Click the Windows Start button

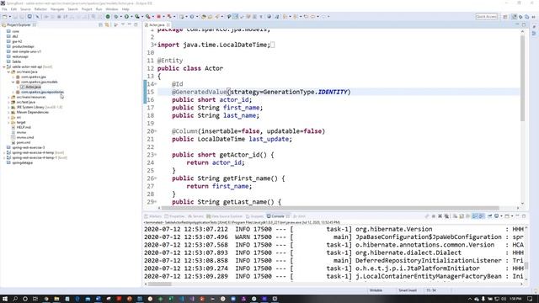5,299
